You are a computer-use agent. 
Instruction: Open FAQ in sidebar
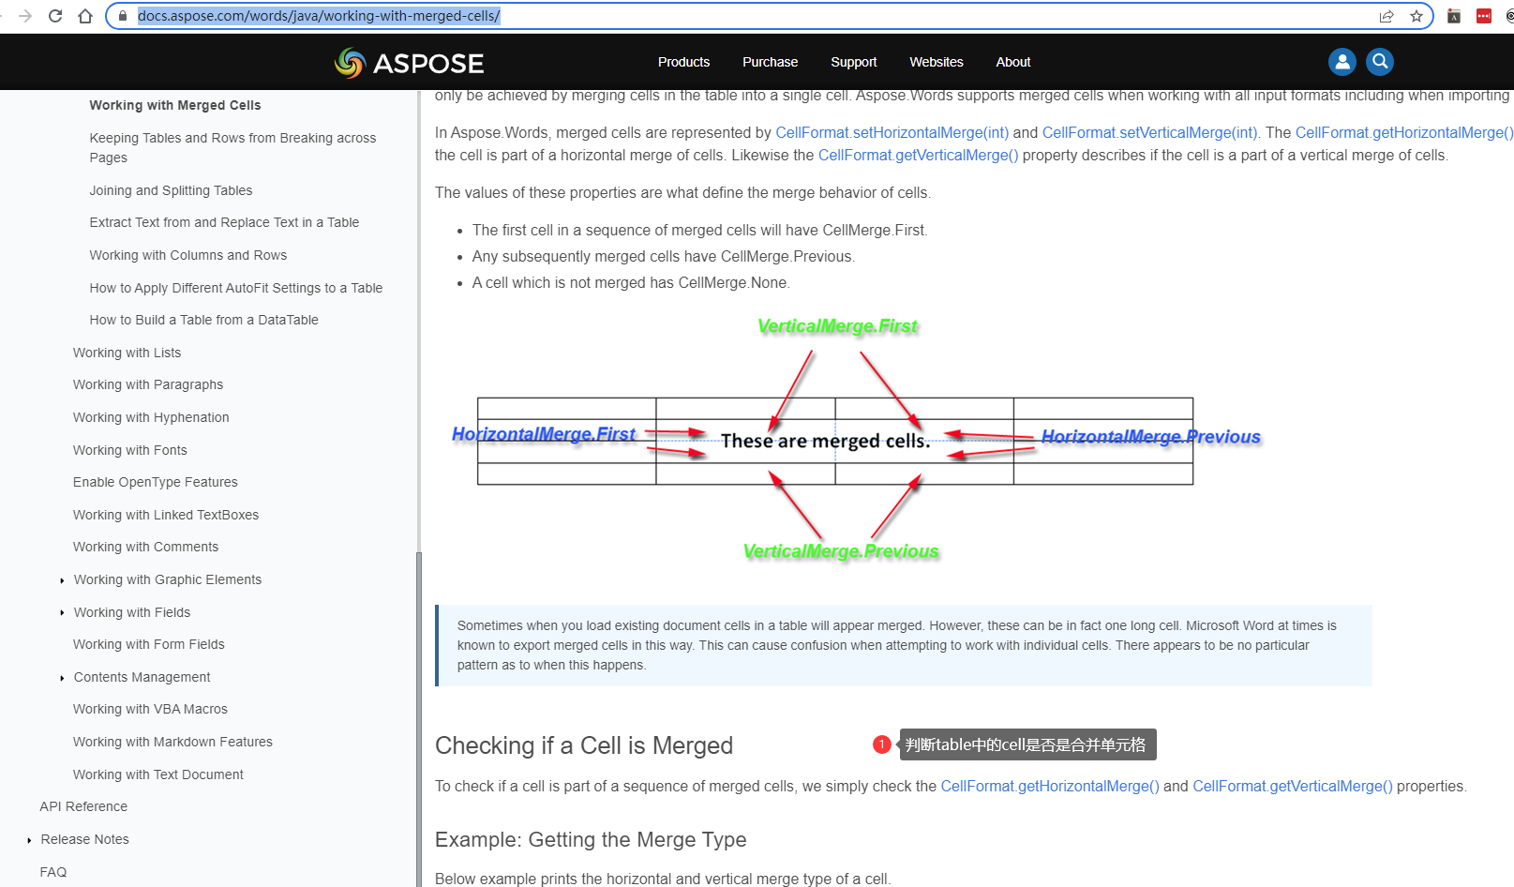coord(53,872)
